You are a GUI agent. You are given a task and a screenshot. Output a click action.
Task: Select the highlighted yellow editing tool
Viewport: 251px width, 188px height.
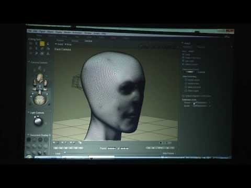pos(42,44)
